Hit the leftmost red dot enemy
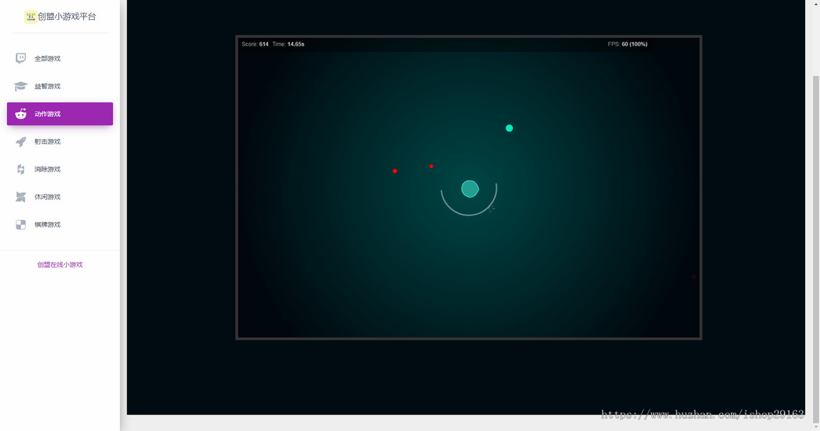Viewport: 820px width, 431px height. point(395,171)
